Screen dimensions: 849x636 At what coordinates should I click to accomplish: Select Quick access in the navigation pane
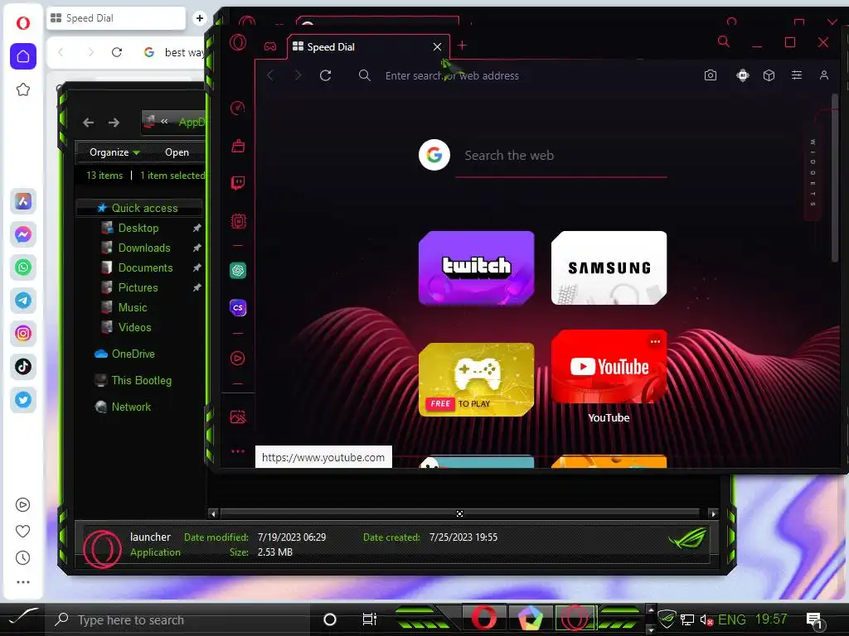(x=139, y=208)
